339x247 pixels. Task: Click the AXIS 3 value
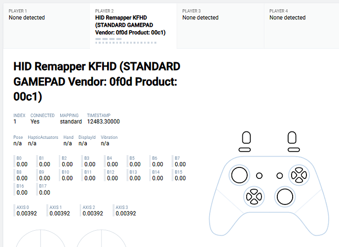click(x=126, y=213)
